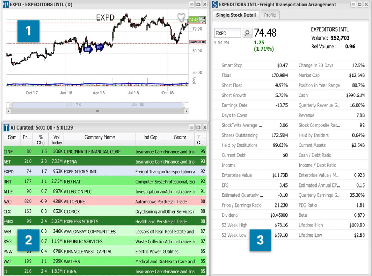Select the RSG Republic Services row
372x276 pixels.
pos(105,241)
